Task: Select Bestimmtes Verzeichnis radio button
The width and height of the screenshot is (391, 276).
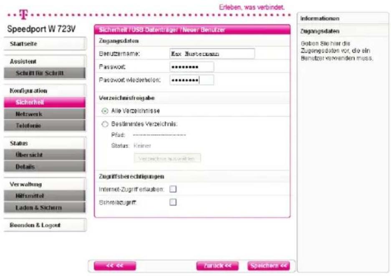Action: click(105, 124)
